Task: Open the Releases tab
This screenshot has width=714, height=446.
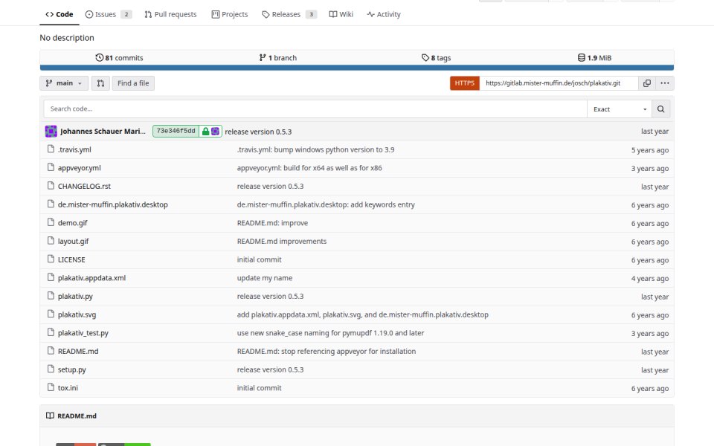Action: pyautogui.click(x=289, y=15)
